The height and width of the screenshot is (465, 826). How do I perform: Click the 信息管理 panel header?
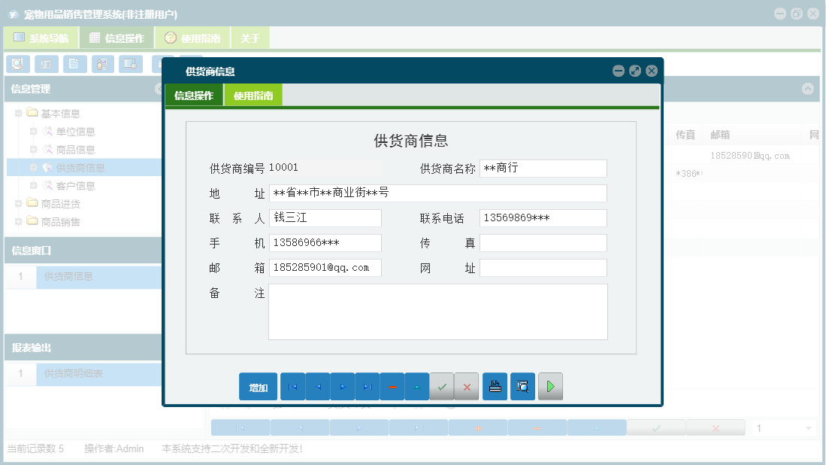tap(83, 89)
